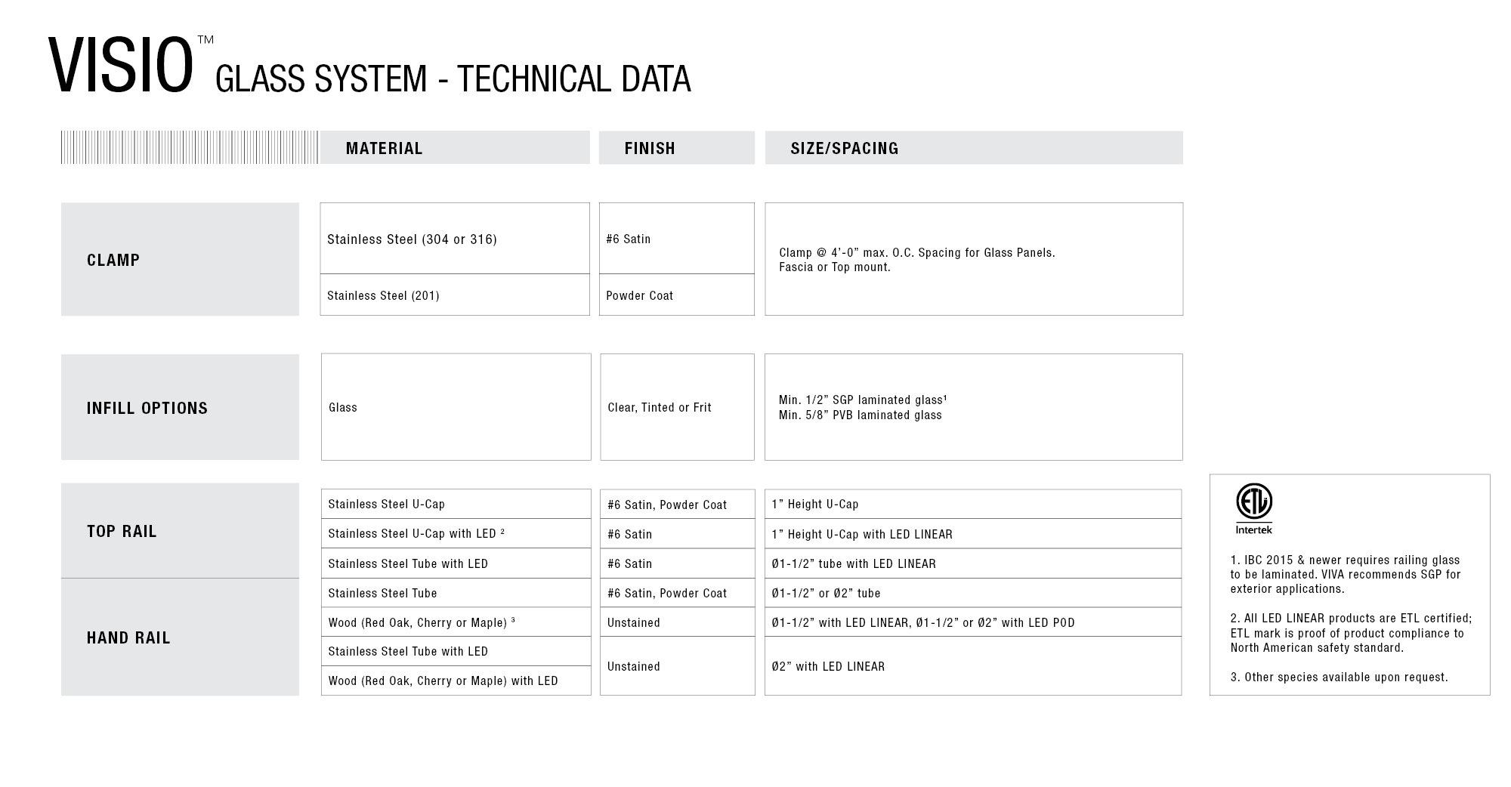The width and height of the screenshot is (1511, 787).
Task: Click the VISIO title logo
Action: click(121, 66)
